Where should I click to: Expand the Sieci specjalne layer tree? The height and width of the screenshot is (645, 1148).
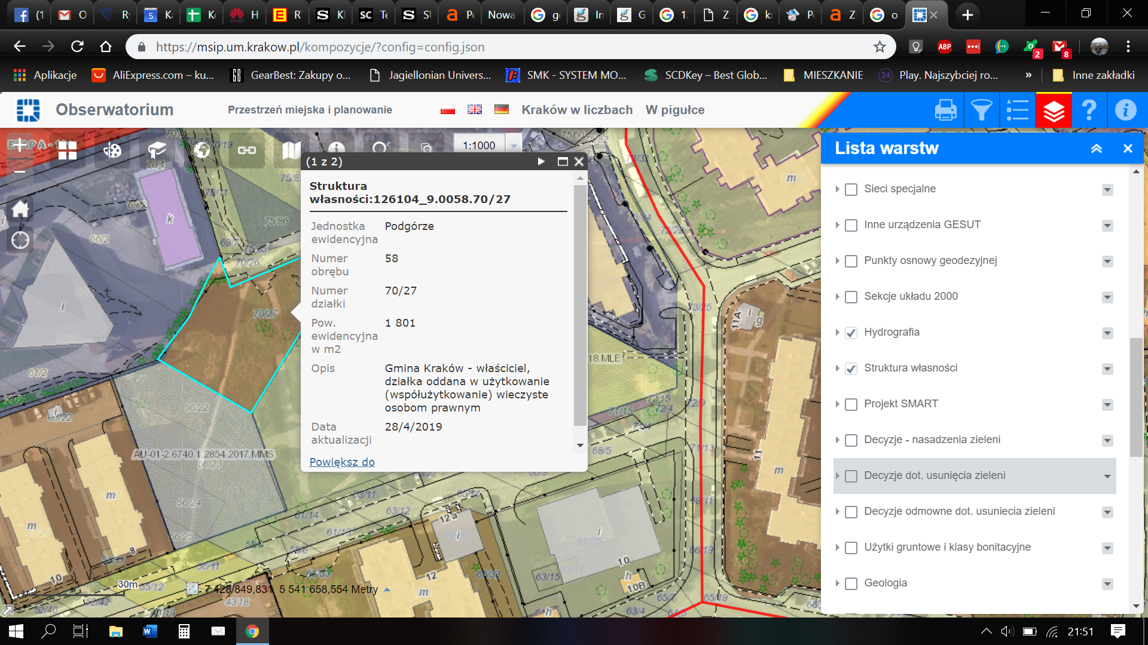pyautogui.click(x=837, y=189)
